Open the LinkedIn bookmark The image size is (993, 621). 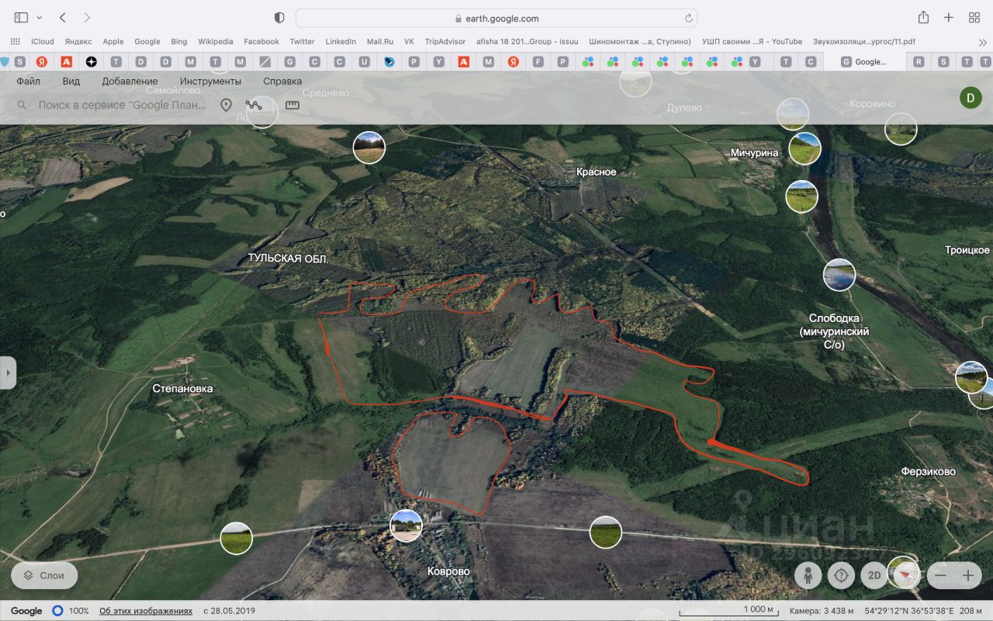point(341,41)
